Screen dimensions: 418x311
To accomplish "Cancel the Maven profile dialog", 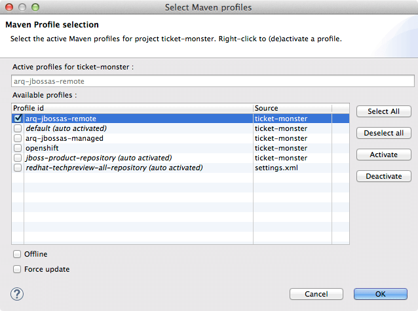I will click(x=316, y=294).
